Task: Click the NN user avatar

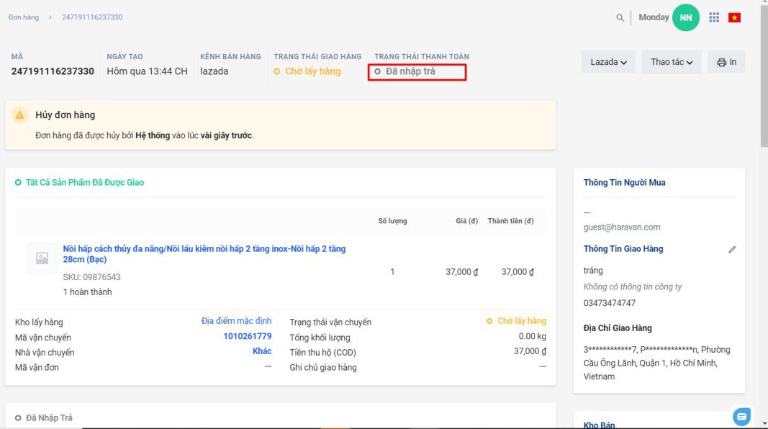Action: pyautogui.click(x=685, y=17)
